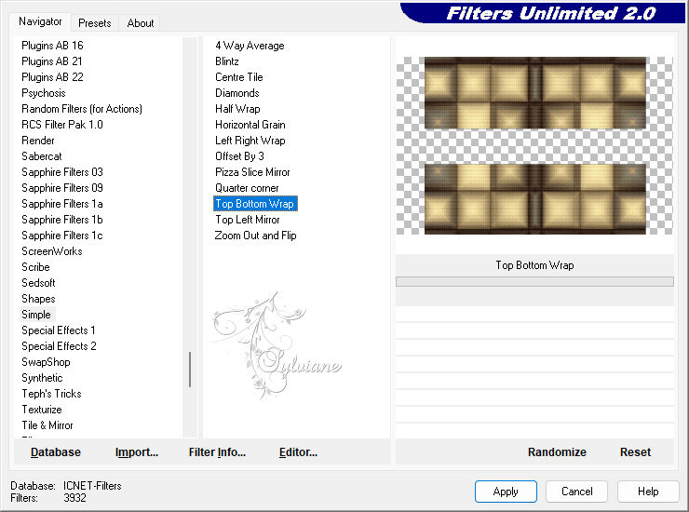Select Plugins AB 22 category
The height and width of the screenshot is (512, 689).
point(52,77)
